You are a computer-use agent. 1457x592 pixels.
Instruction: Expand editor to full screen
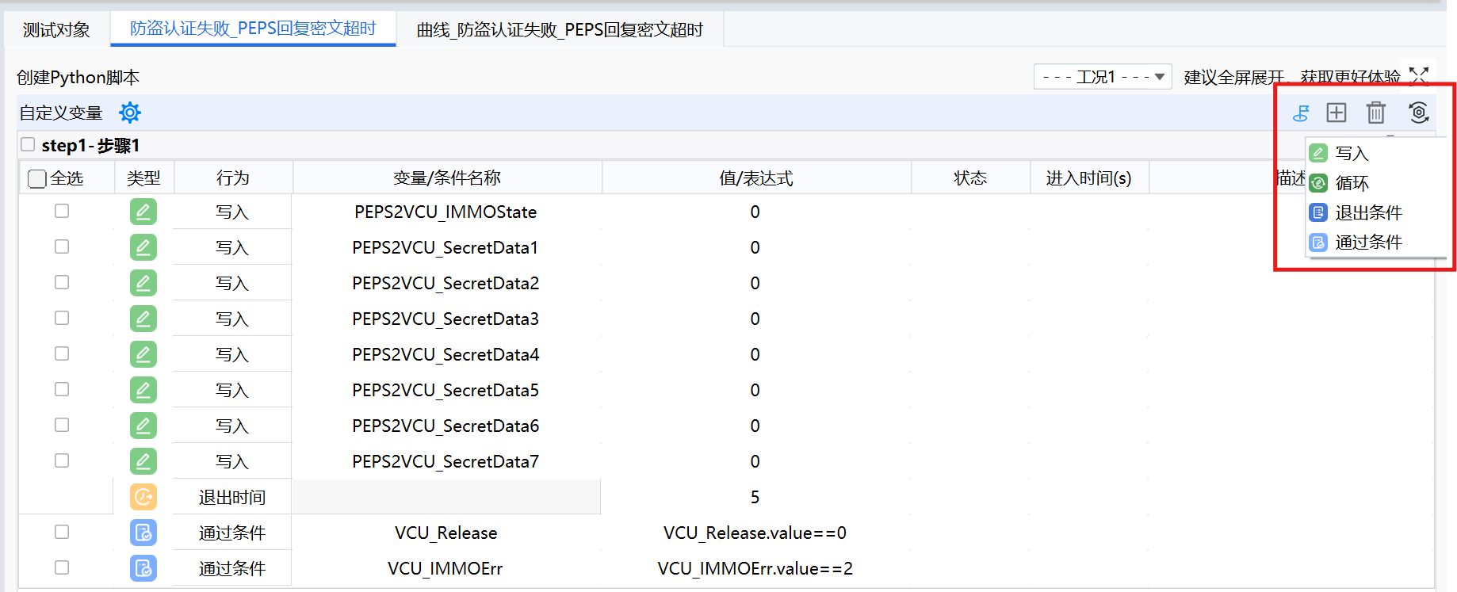[1419, 75]
